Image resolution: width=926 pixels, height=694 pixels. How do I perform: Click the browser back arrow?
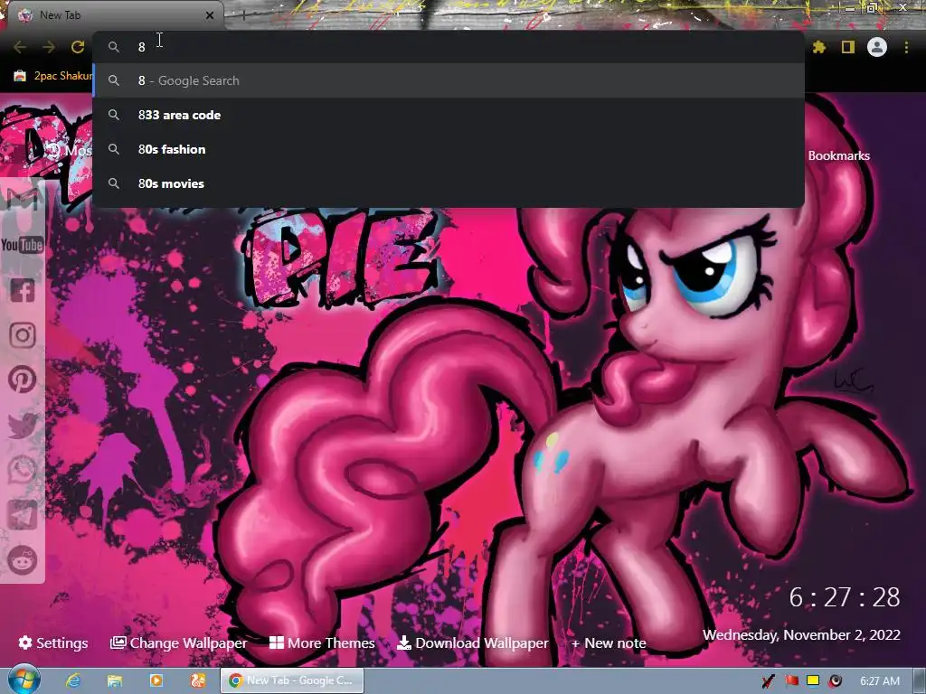click(x=20, y=47)
